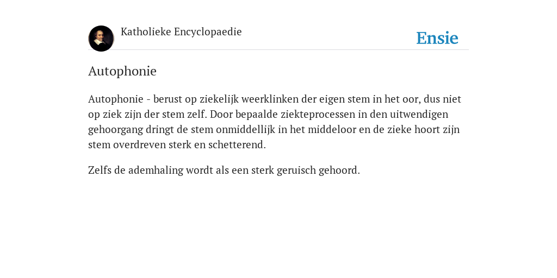Click the word 'gehoord' at the sentence end
The image size is (557, 278).
coord(339,170)
